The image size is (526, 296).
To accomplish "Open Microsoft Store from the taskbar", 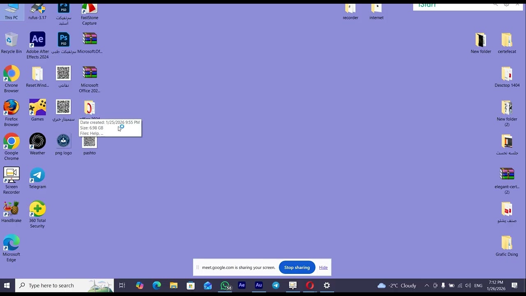I will click(x=191, y=285).
